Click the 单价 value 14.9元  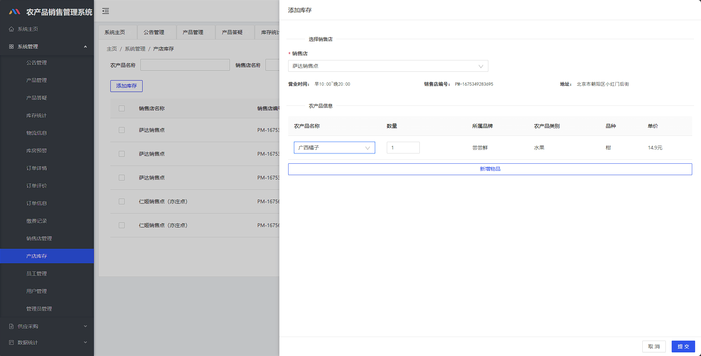(x=655, y=148)
